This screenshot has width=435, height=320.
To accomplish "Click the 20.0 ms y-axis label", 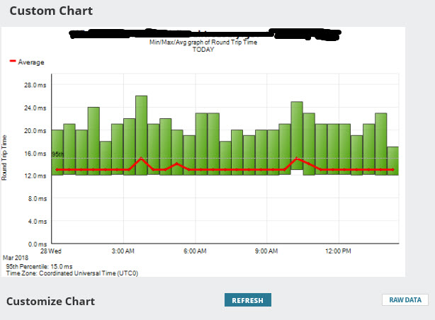I will (x=35, y=130).
